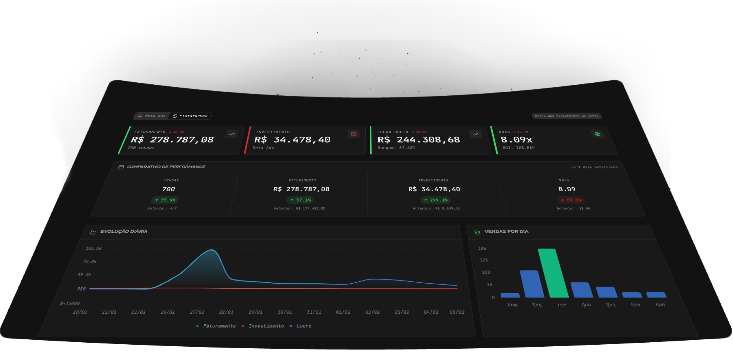This screenshot has width=733, height=356.
Task: Click the 'Dados das plataformas de venda' badge
Action: click(x=566, y=116)
